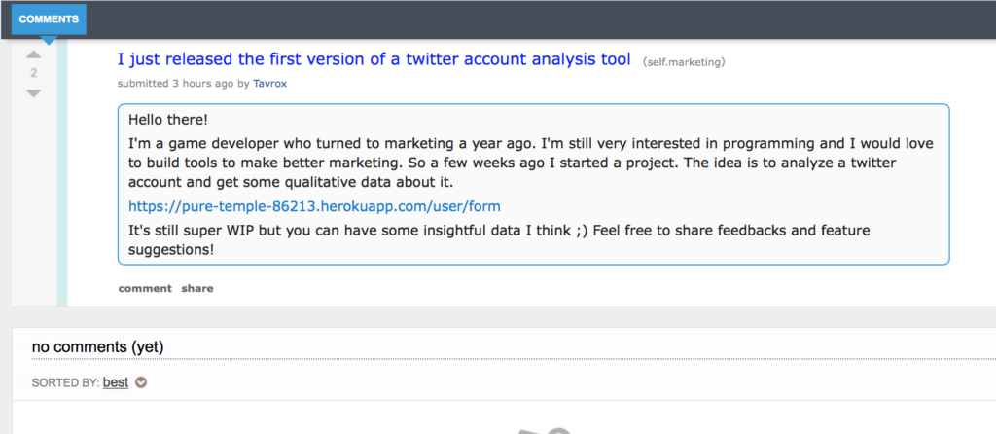Open the self.marketing domain link

coord(684,62)
